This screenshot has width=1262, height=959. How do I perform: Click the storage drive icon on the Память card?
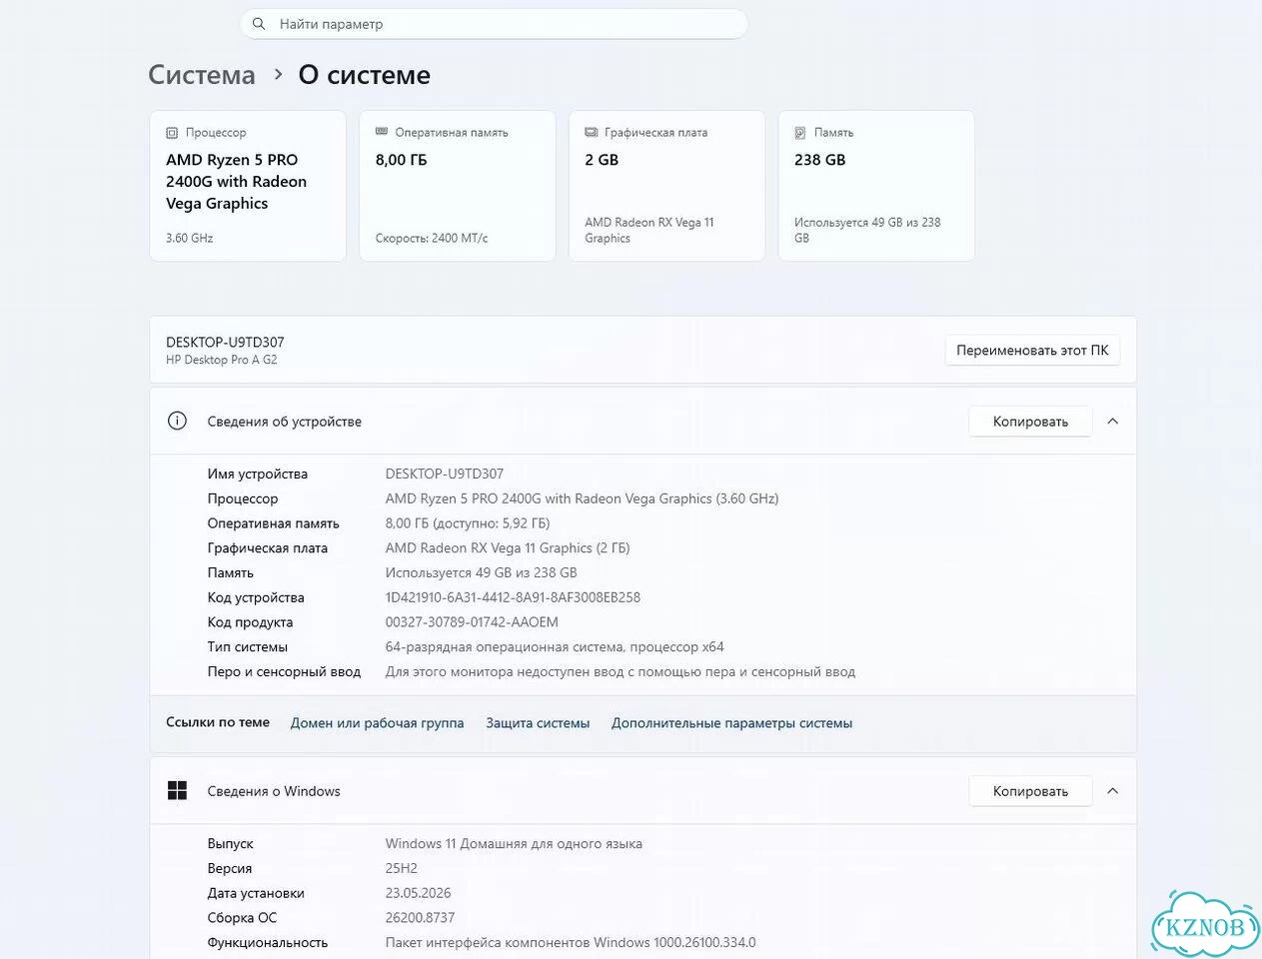pyautogui.click(x=800, y=132)
